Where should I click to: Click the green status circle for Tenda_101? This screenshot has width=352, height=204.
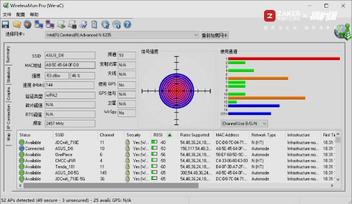21,167
